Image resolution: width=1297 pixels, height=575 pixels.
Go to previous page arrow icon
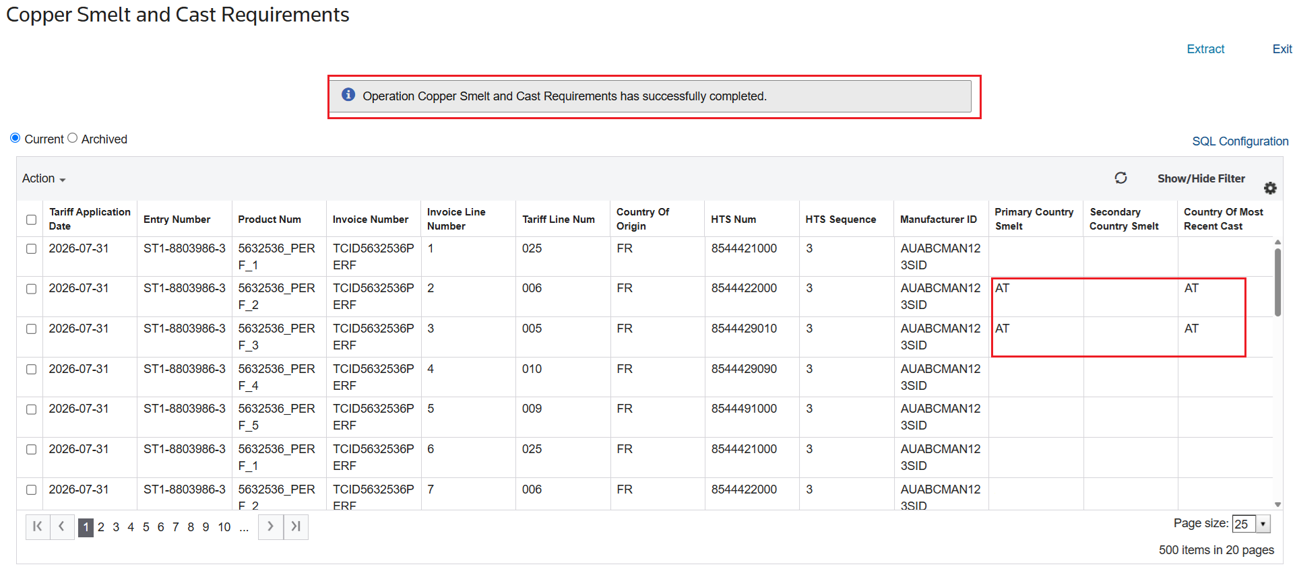coord(61,527)
